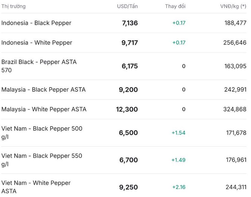
Task: Select the Indonesia - White Pepper market
Action: click(37, 43)
